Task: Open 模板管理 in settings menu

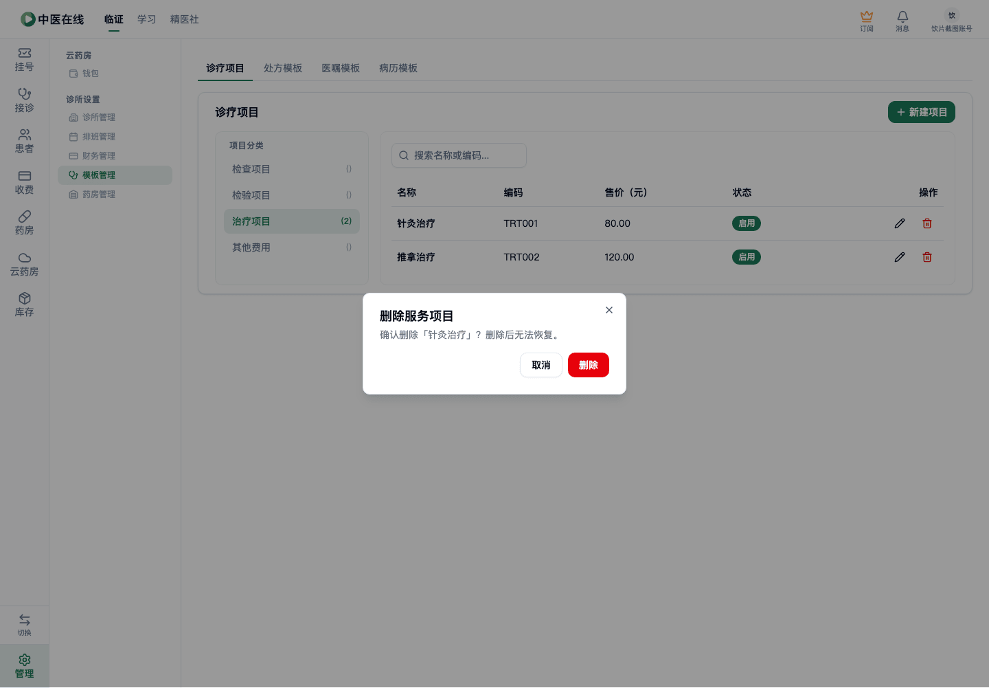Action: tap(115, 175)
